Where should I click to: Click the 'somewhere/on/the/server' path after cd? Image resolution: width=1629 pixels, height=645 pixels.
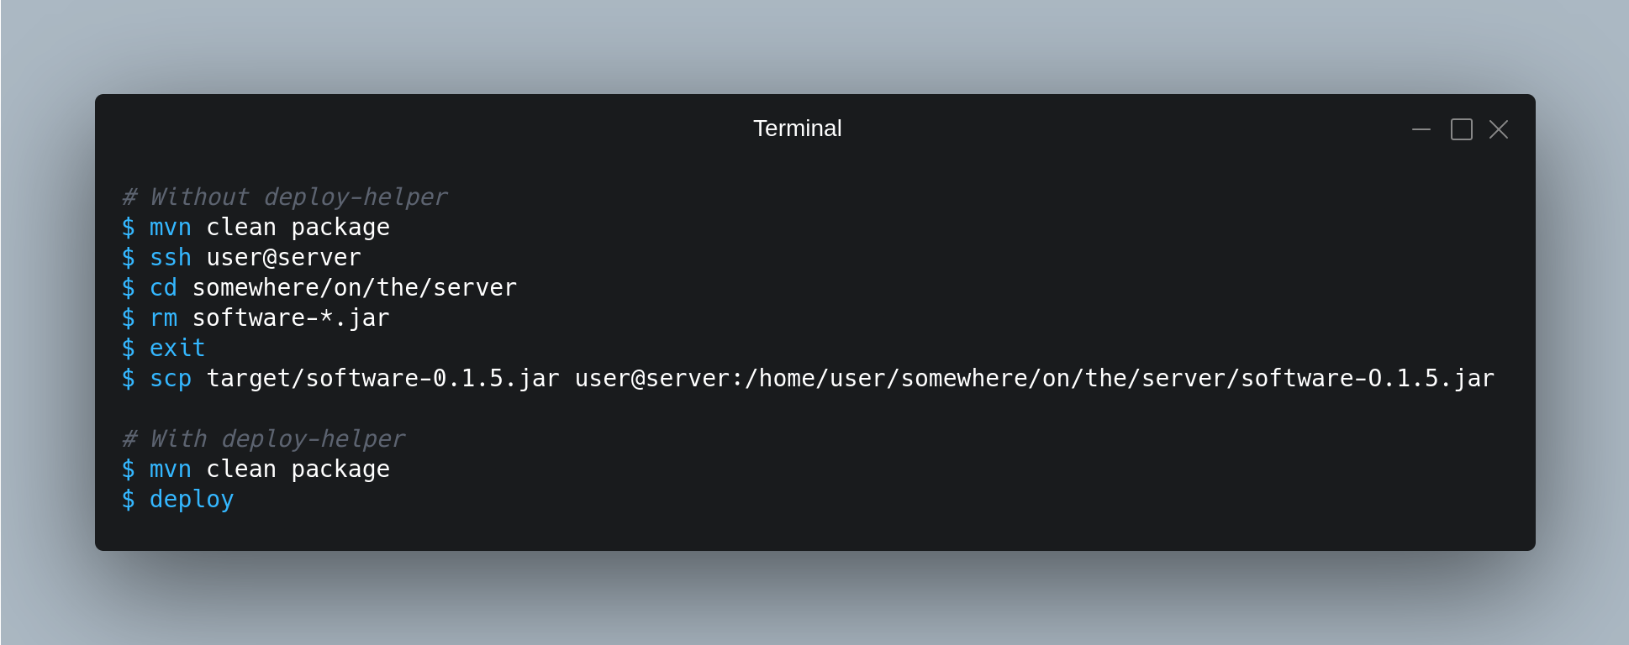tap(355, 288)
